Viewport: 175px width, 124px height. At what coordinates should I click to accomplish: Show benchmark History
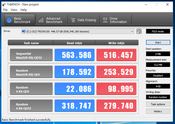pyautogui.click(x=158, y=111)
